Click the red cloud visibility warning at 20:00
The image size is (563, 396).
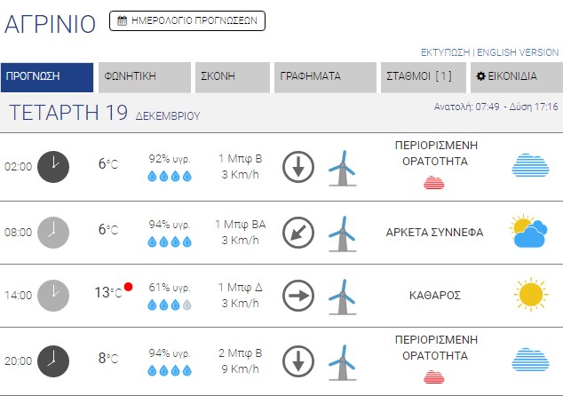(x=433, y=376)
